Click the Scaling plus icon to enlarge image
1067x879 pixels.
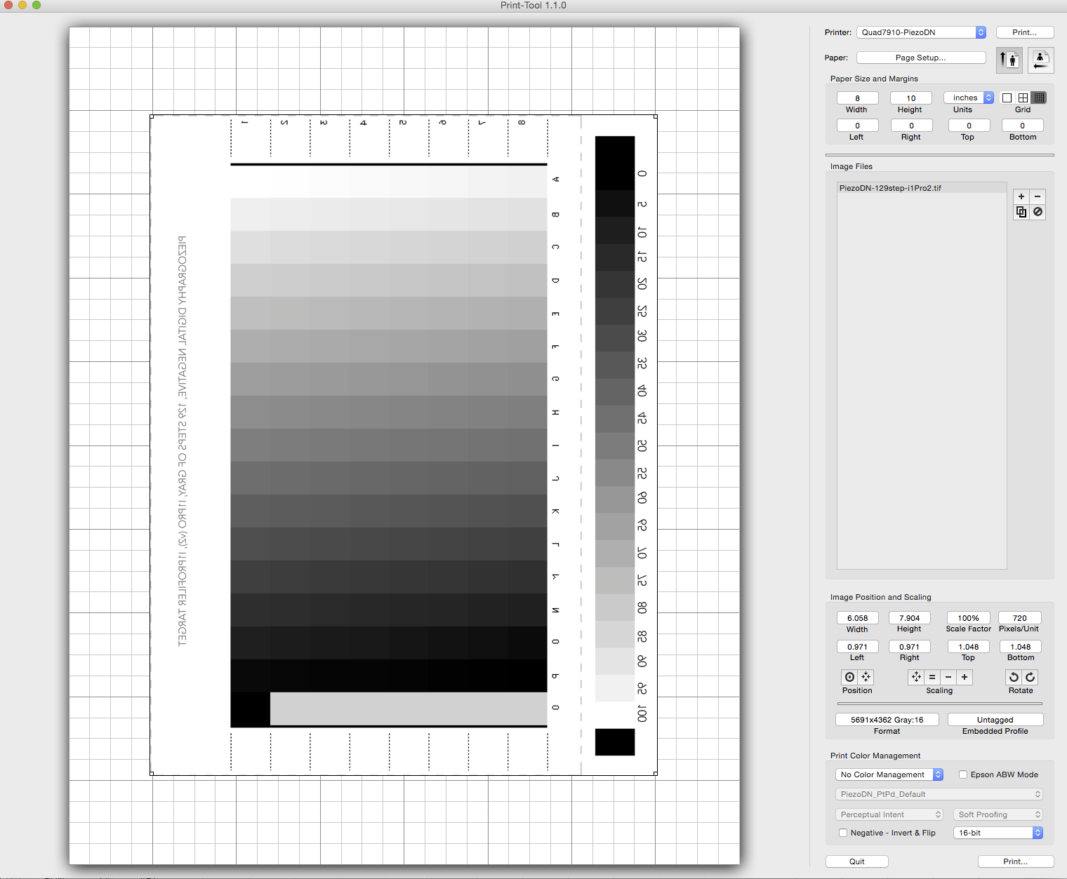(x=965, y=677)
